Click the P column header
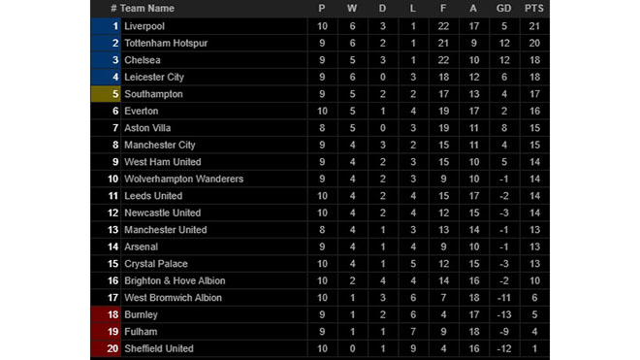 [322, 8]
